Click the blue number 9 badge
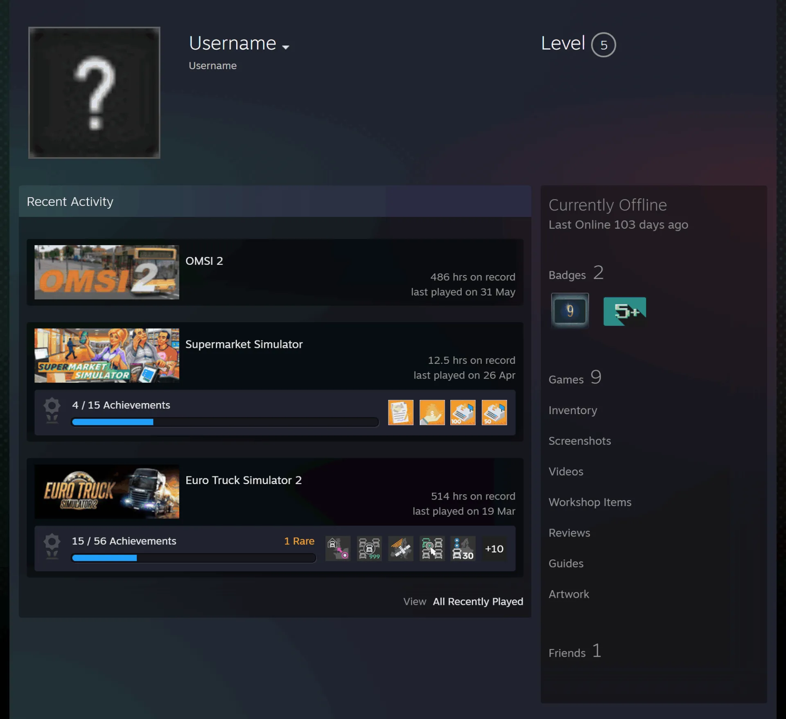 point(570,311)
